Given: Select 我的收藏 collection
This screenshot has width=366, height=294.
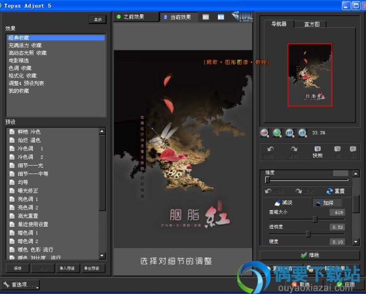Looking at the screenshot, I should pyautogui.click(x=56, y=91).
